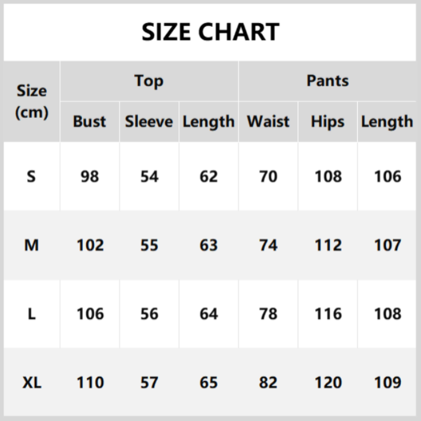Select top length 65 for size XL
Screen dimensions: 421x421
208,383
